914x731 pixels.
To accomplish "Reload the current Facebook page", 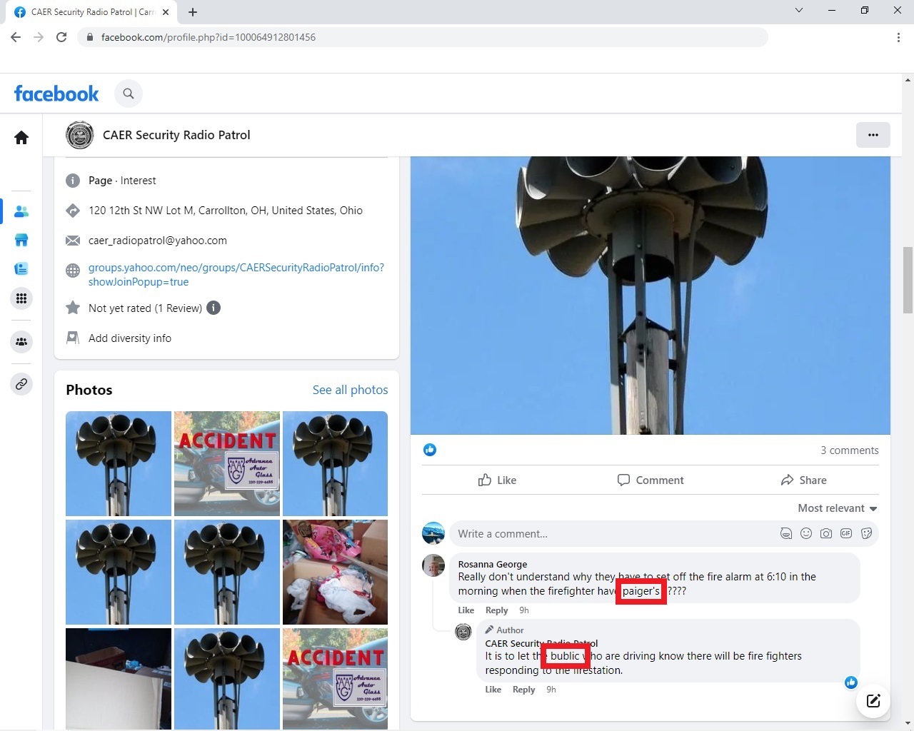I will 61,37.
